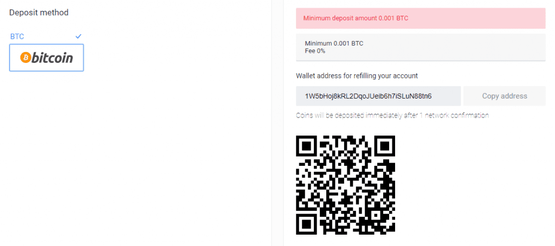The image size is (555, 246).
Task: Click the center of the QR code
Action: tap(345, 185)
